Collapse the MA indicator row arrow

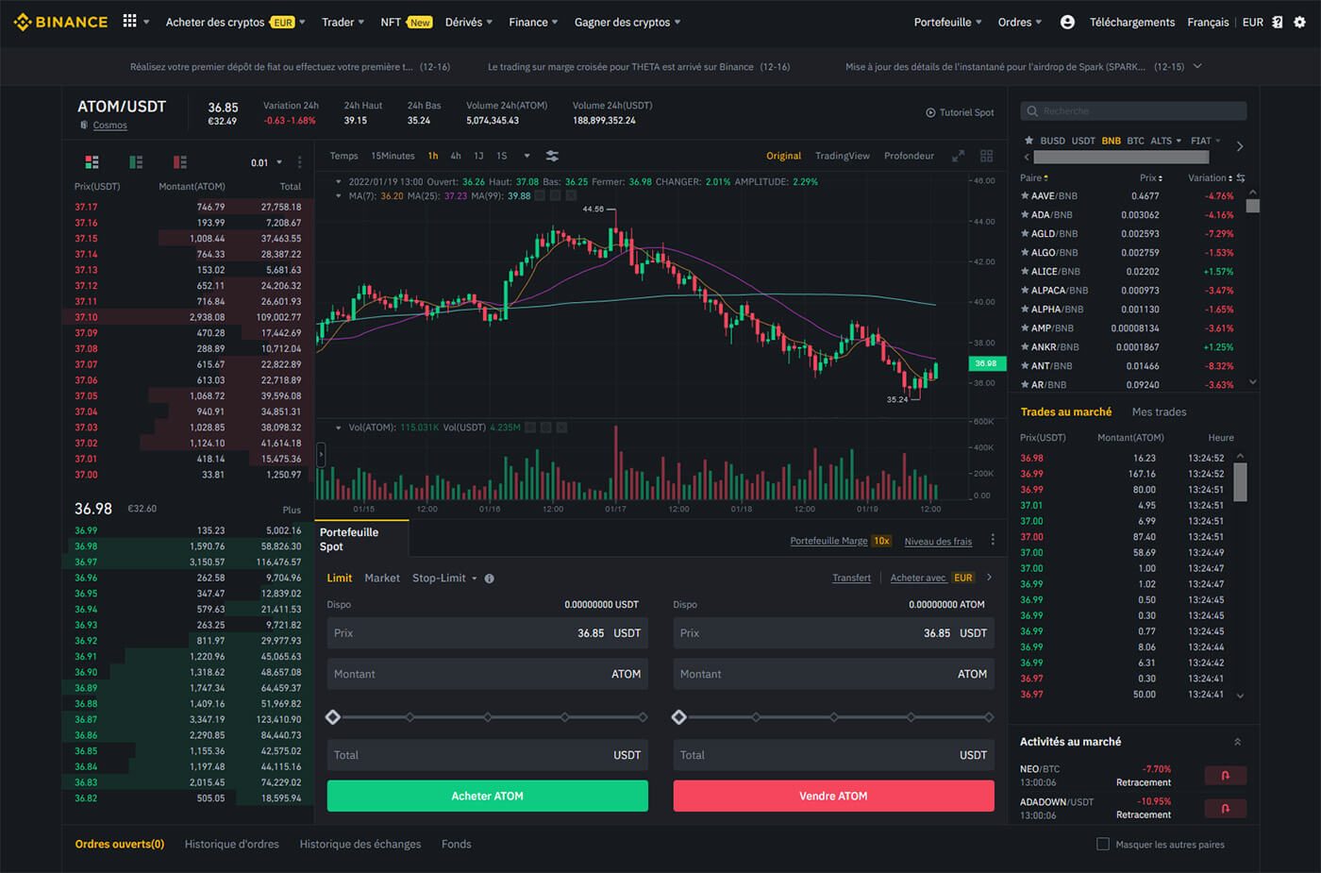tap(338, 196)
